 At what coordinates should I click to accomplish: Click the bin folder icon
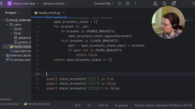coord(16,29)
